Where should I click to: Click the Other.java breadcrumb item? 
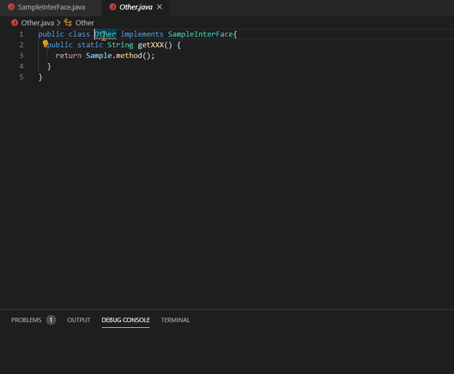(x=38, y=23)
